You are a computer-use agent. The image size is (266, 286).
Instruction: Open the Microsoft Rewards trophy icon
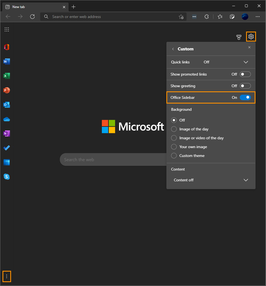tap(239, 37)
